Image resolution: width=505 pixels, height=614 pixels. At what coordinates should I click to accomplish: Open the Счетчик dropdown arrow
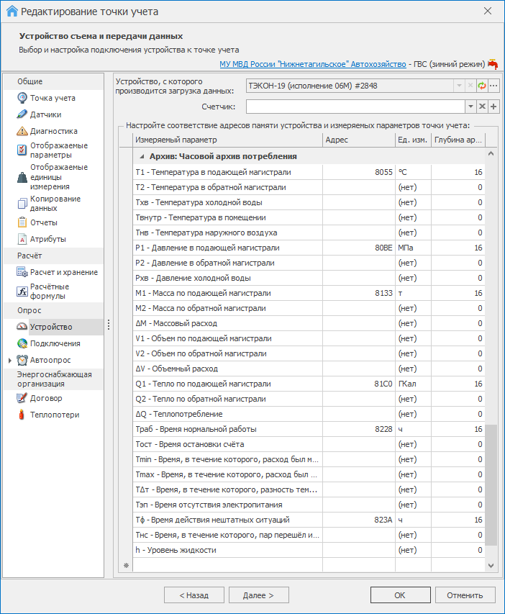click(470, 107)
